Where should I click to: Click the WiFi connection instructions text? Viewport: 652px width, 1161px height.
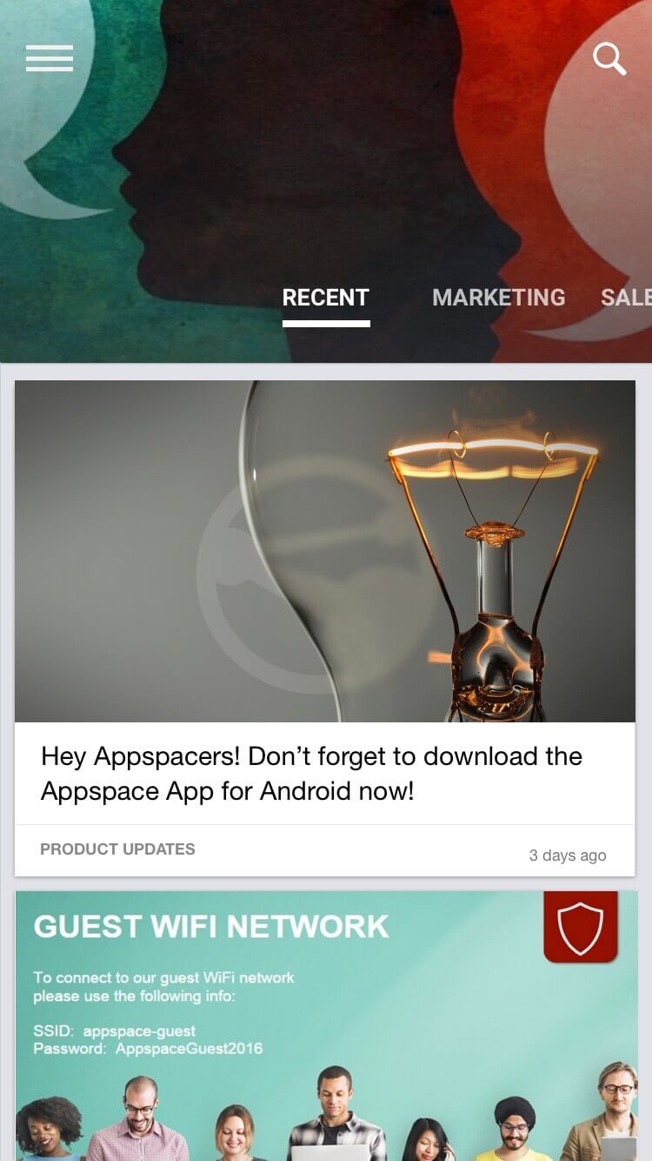point(163,987)
